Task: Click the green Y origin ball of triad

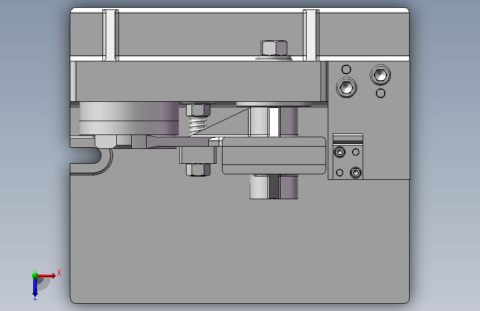Action: pos(35,276)
